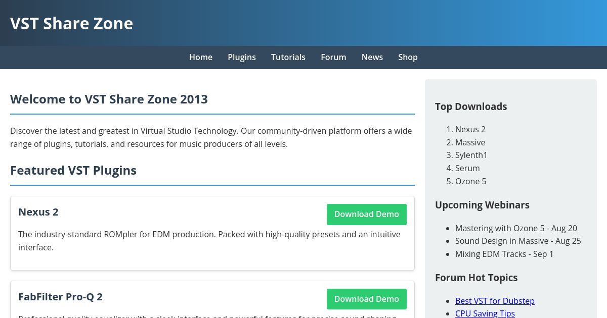Download the Nexus 2 demo
607x318 pixels.
point(366,214)
